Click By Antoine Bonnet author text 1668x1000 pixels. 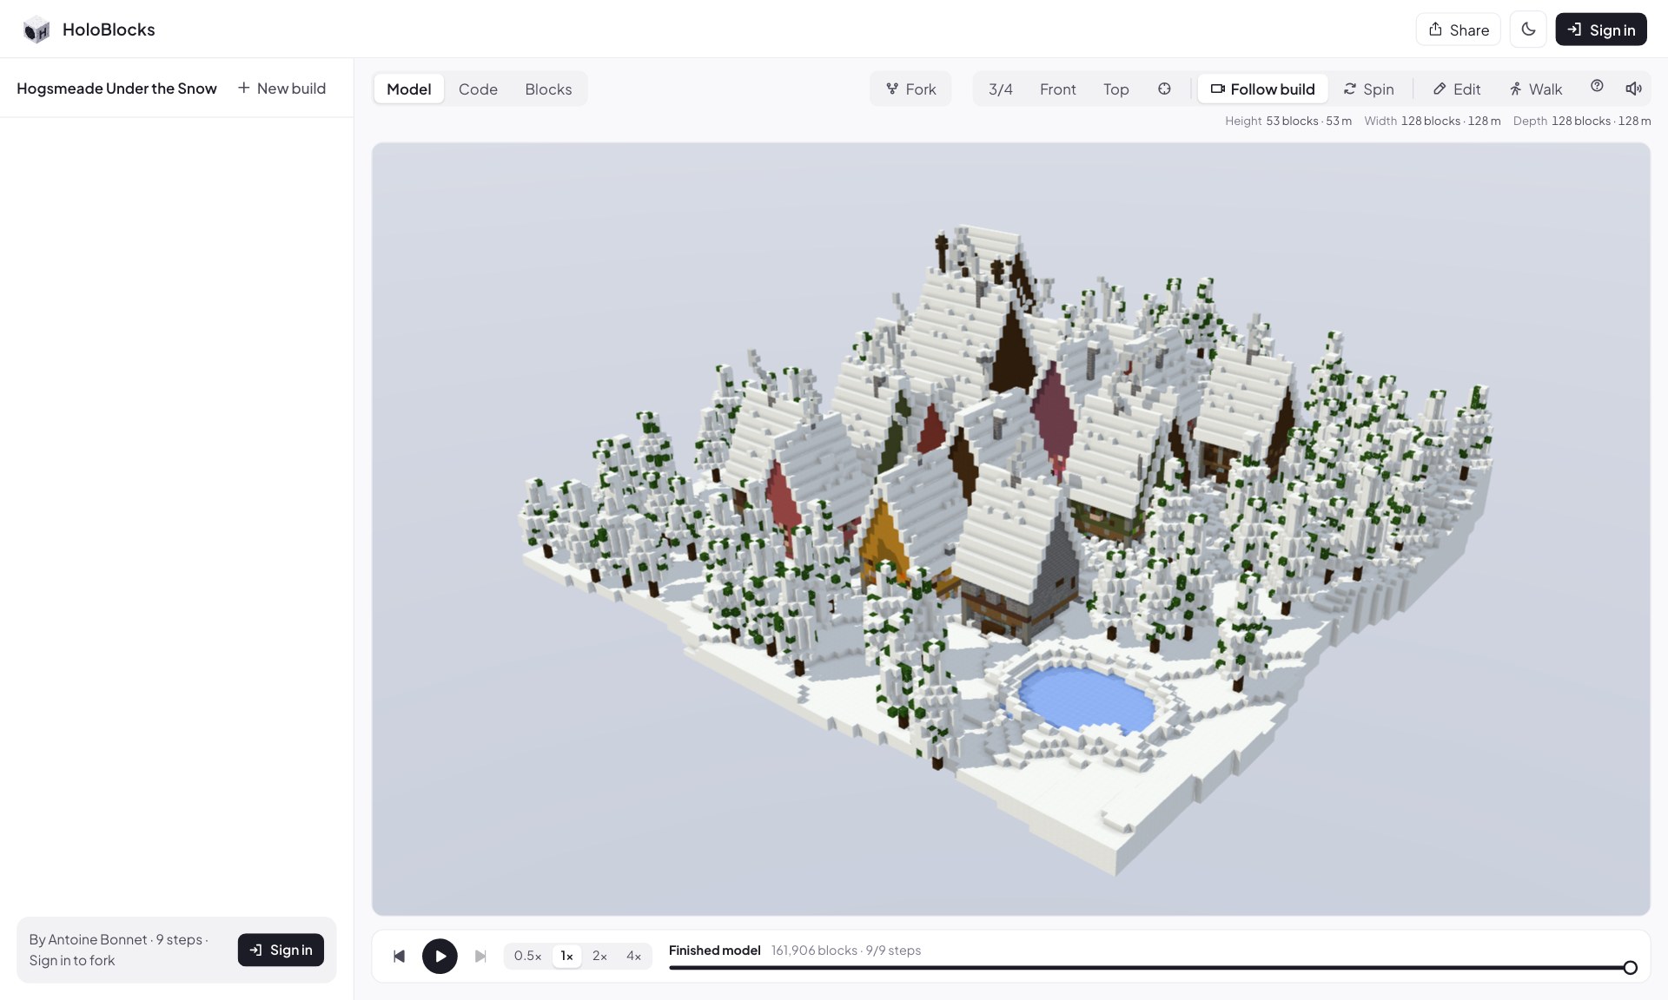(88, 939)
